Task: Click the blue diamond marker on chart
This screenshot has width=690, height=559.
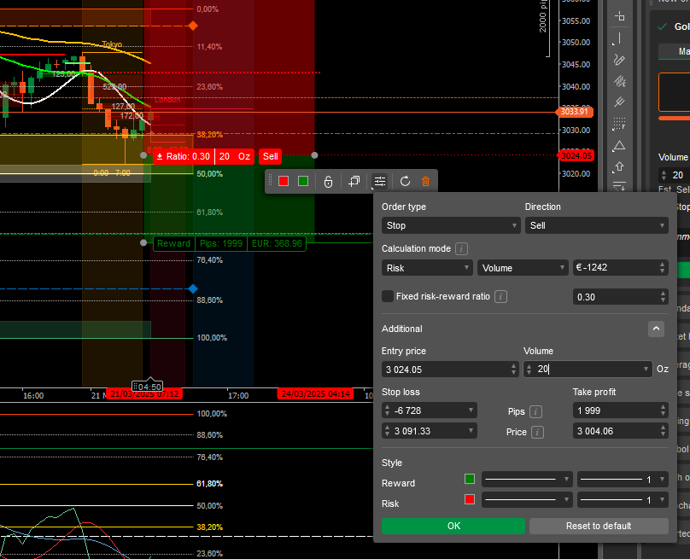Action: [193, 289]
